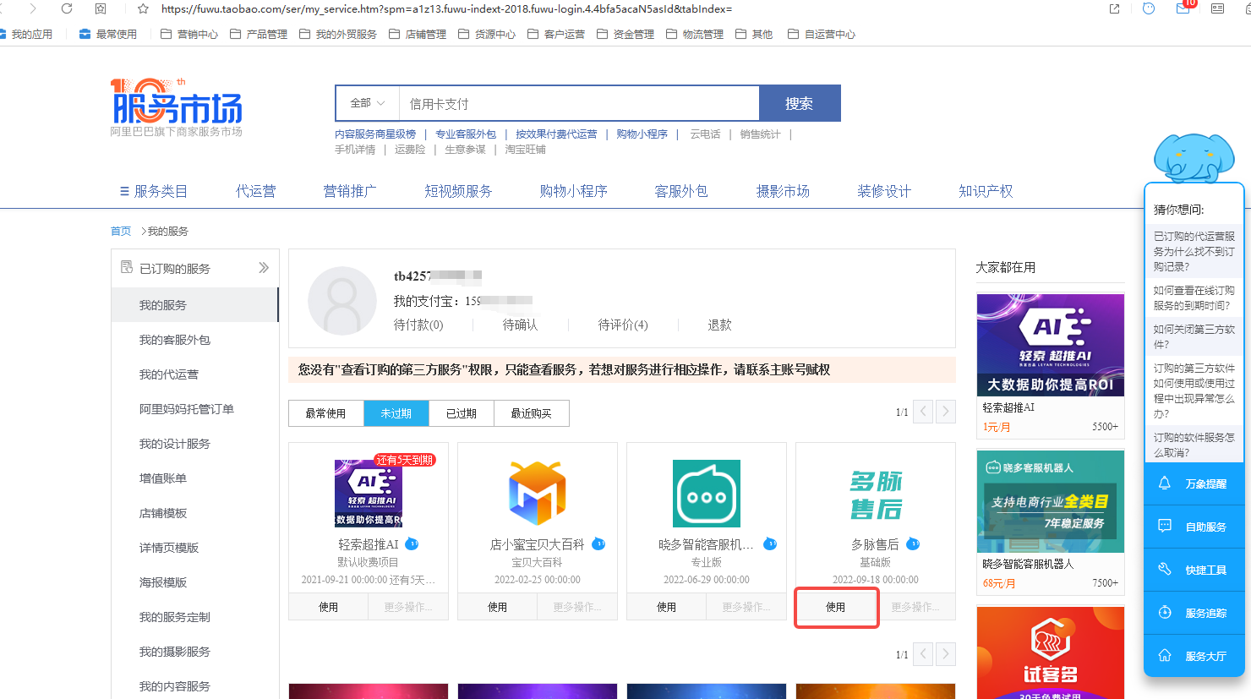Select 我的客服外包 in the sidebar
Viewport: 1251px width, 699px height.
(x=175, y=340)
